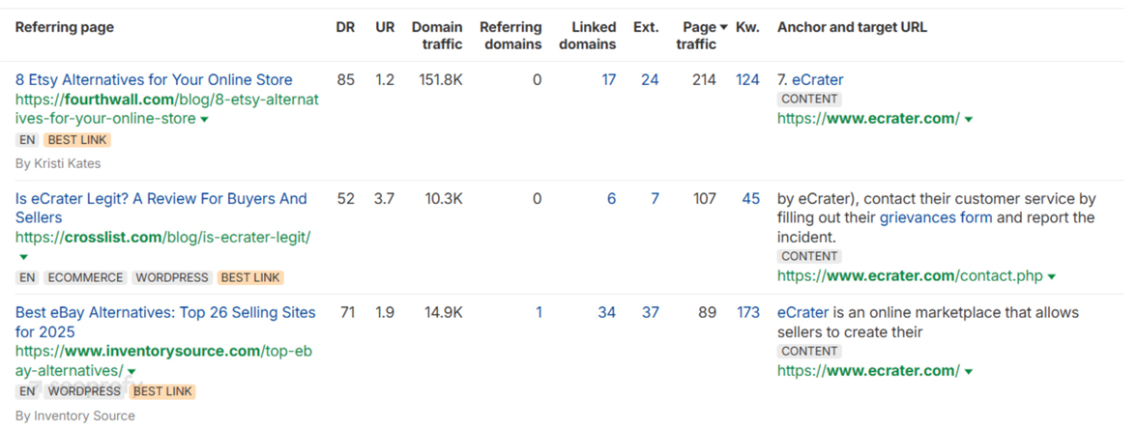The height and width of the screenshot is (429, 1137).
Task: Open external links count 7
Action: pyautogui.click(x=655, y=199)
